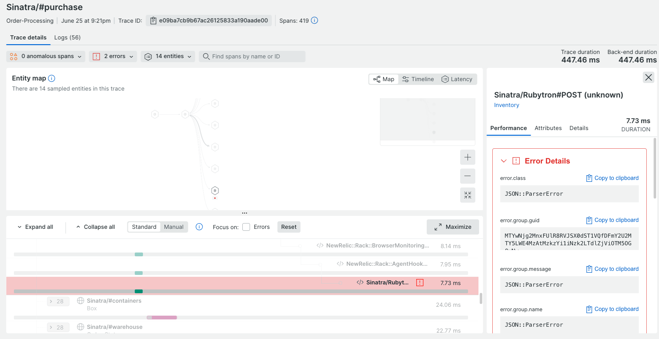Open the 14 entities dropdown

point(168,56)
